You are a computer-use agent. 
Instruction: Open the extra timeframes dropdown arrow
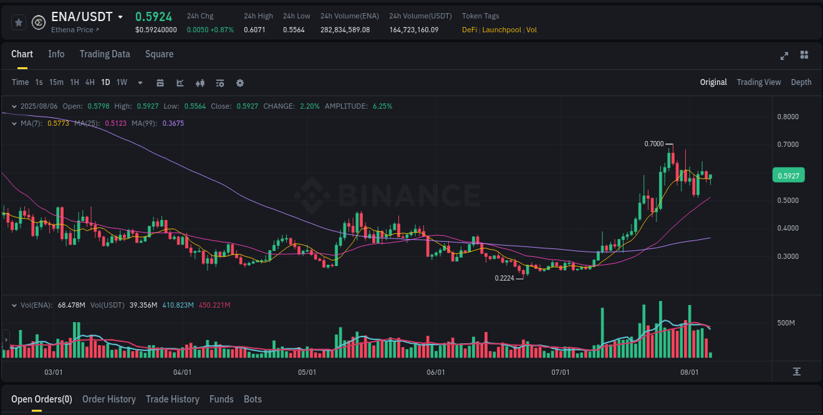pos(139,82)
